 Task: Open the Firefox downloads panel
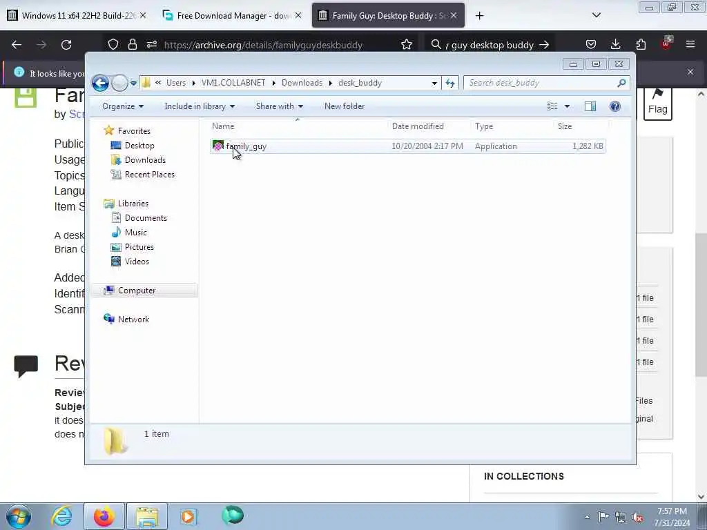pos(615,45)
